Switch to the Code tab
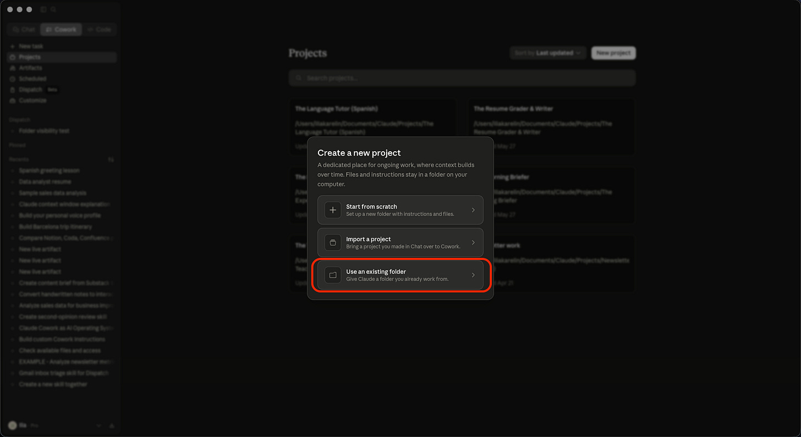This screenshot has height=437, width=801. click(x=99, y=30)
